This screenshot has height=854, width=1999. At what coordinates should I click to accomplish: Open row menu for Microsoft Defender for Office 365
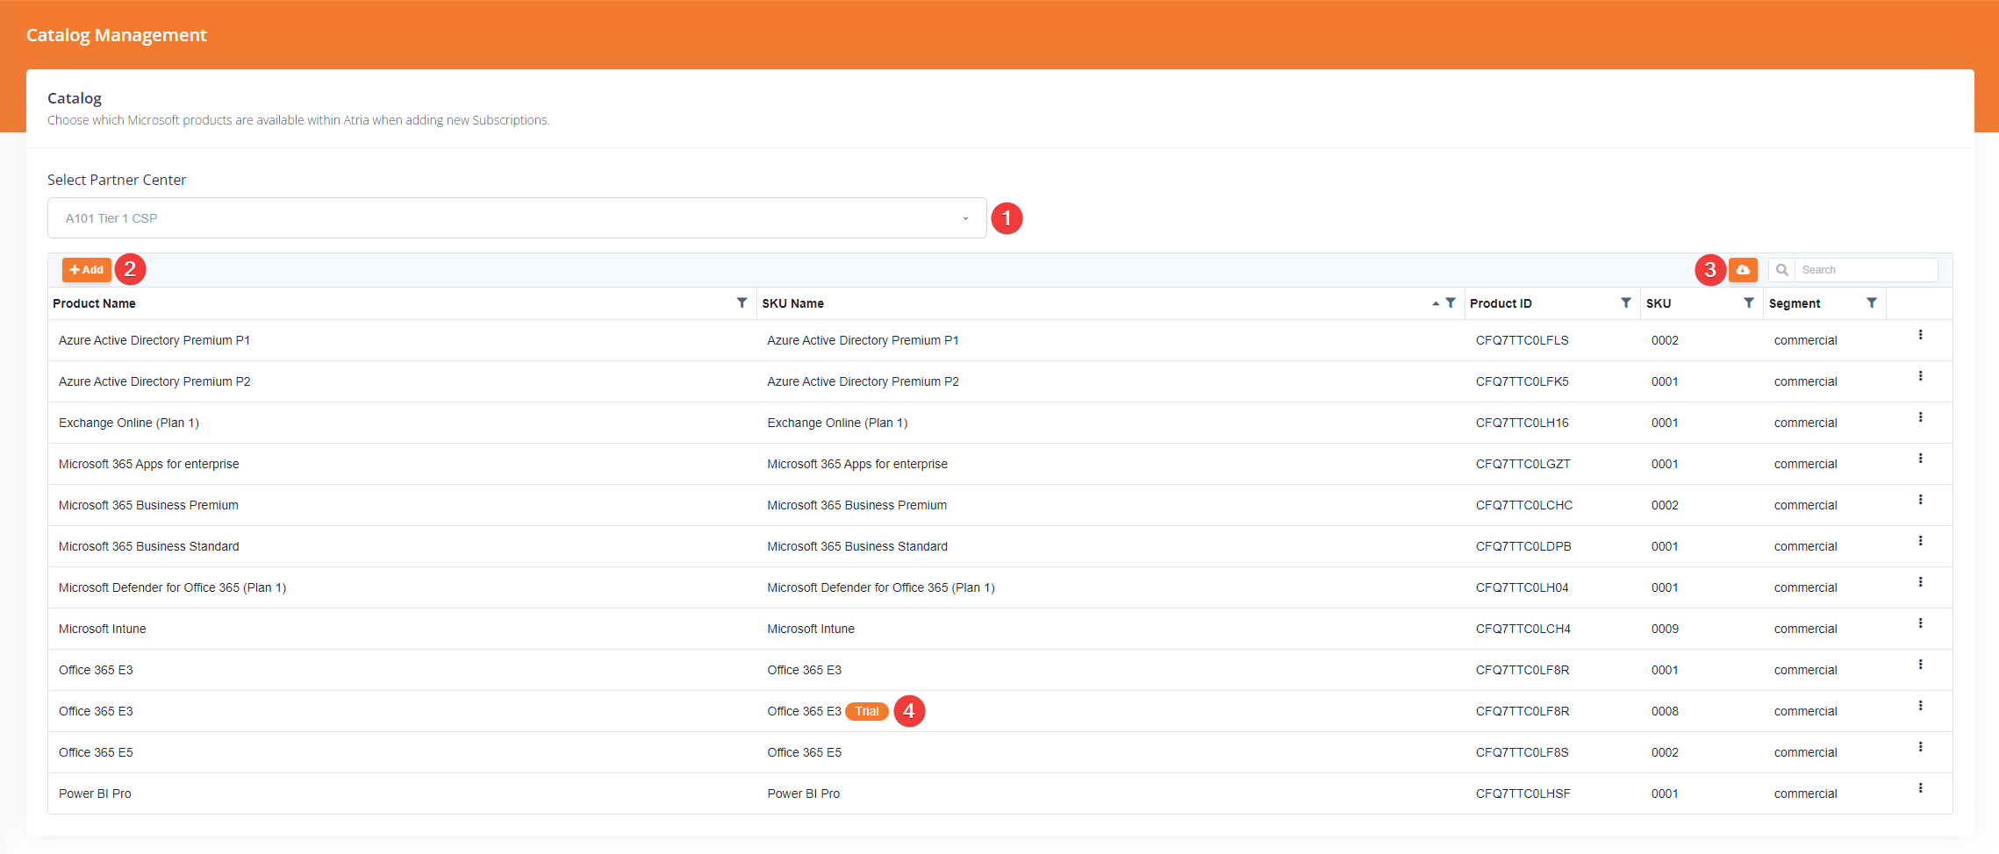click(1920, 582)
